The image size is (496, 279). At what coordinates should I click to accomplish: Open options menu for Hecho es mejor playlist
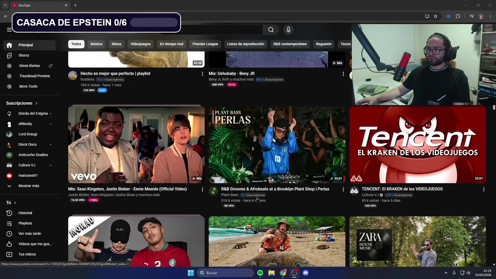pyautogui.click(x=202, y=74)
